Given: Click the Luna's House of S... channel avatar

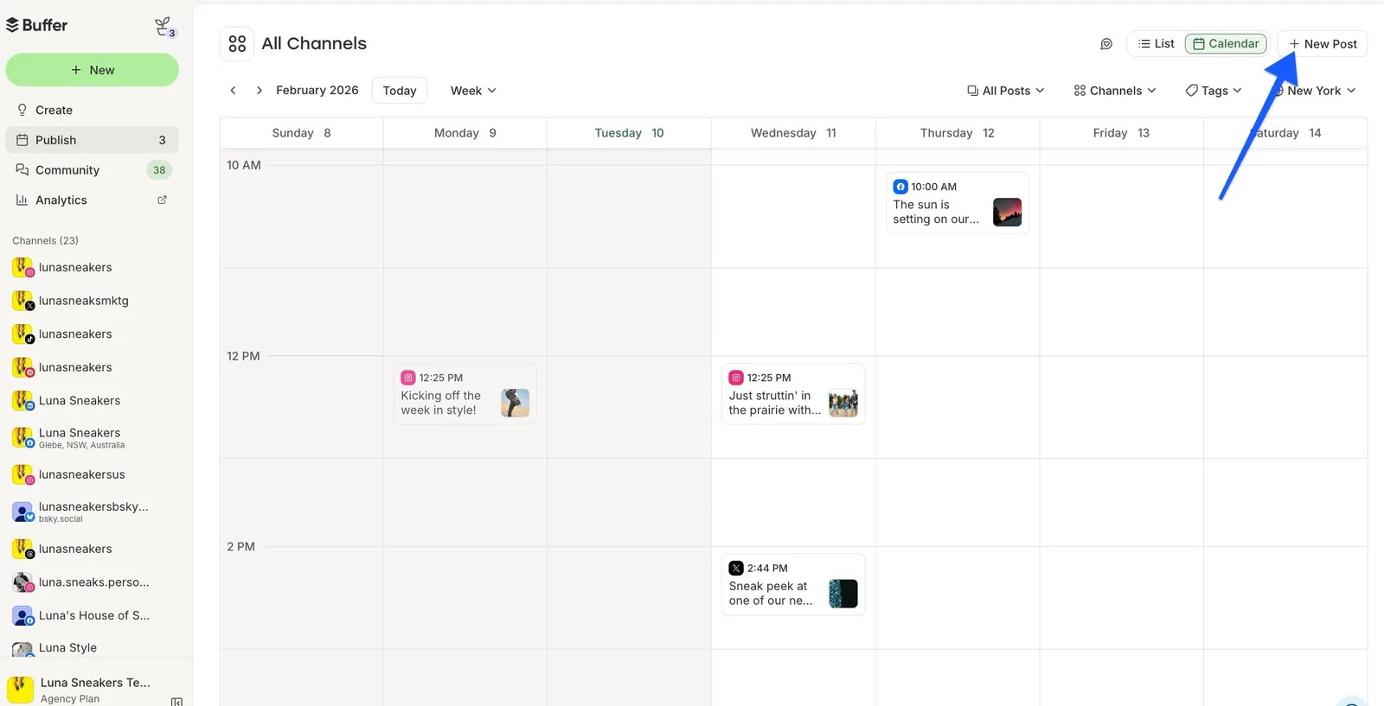Looking at the screenshot, I should tap(22, 616).
